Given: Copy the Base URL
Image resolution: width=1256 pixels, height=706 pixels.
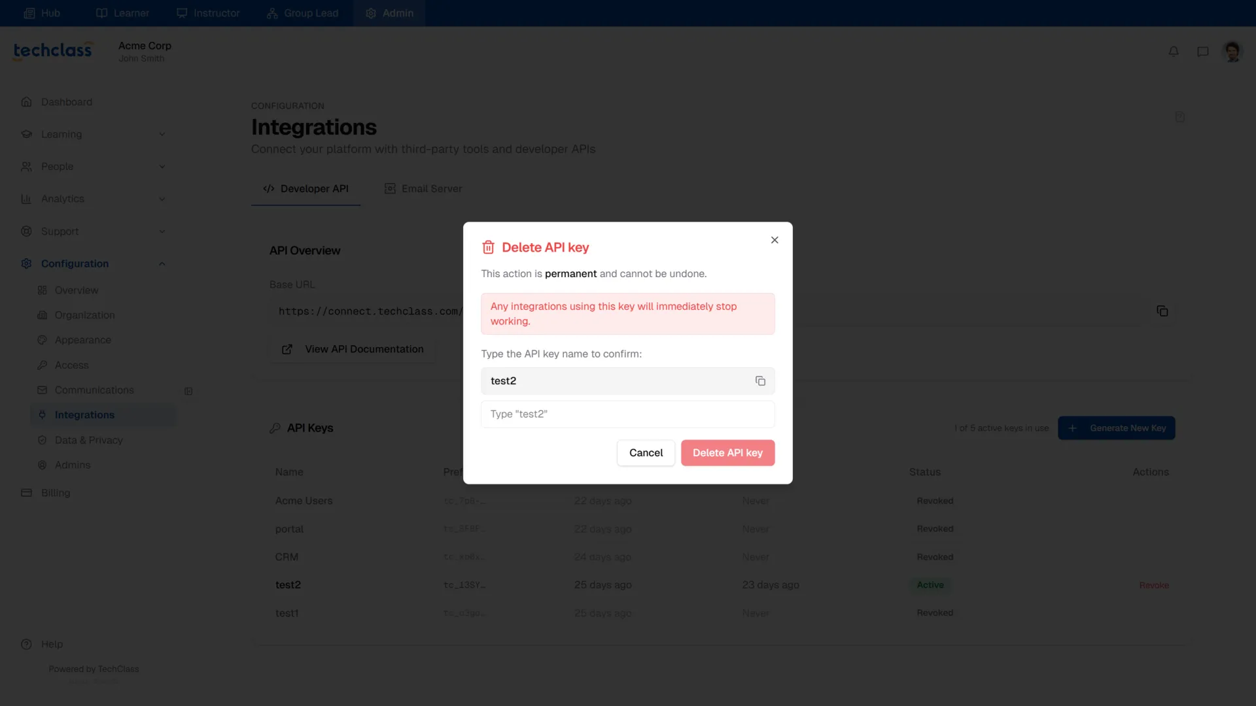Looking at the screenshot, I should tap(1162, 311).
